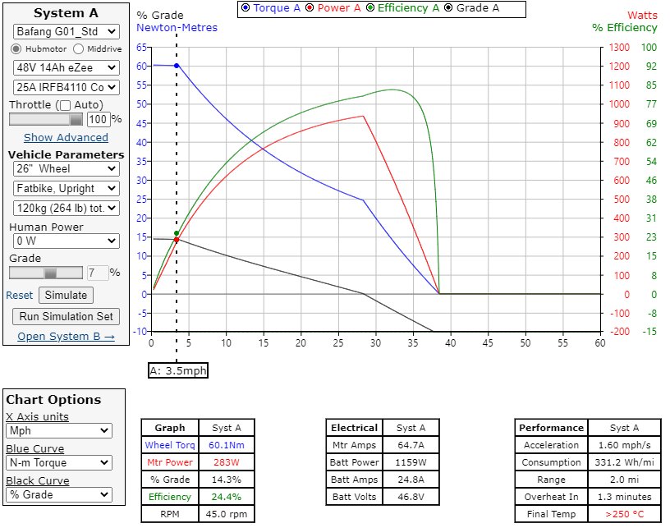Click the Show Advanced link

click(x=66, y=138)
